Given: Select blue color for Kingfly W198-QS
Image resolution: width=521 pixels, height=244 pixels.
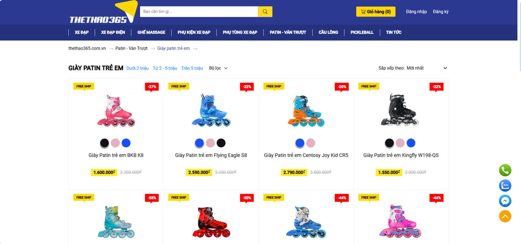Looking at the screenshot, I should coord(411,143).
